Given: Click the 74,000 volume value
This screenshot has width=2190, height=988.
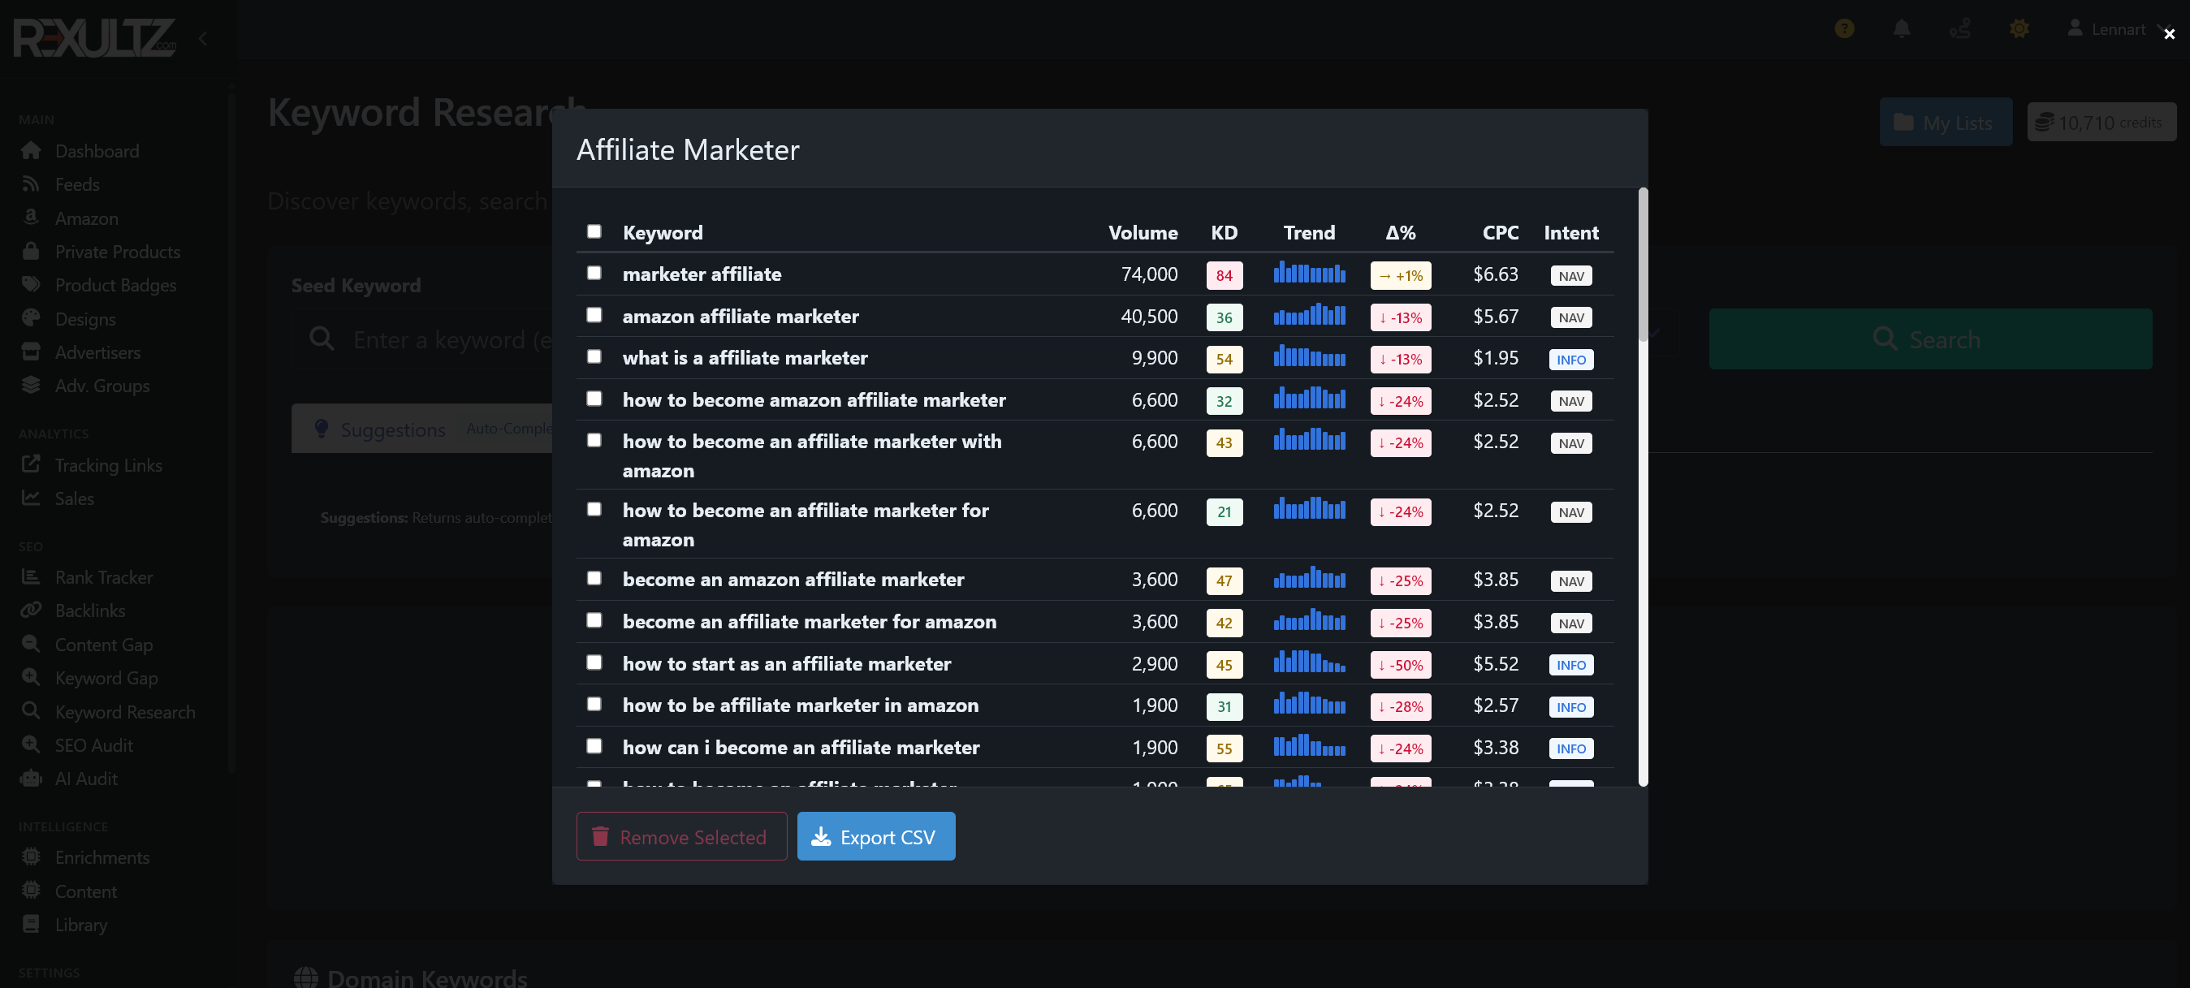Looking at the screenshot, I should point(1150,274).
